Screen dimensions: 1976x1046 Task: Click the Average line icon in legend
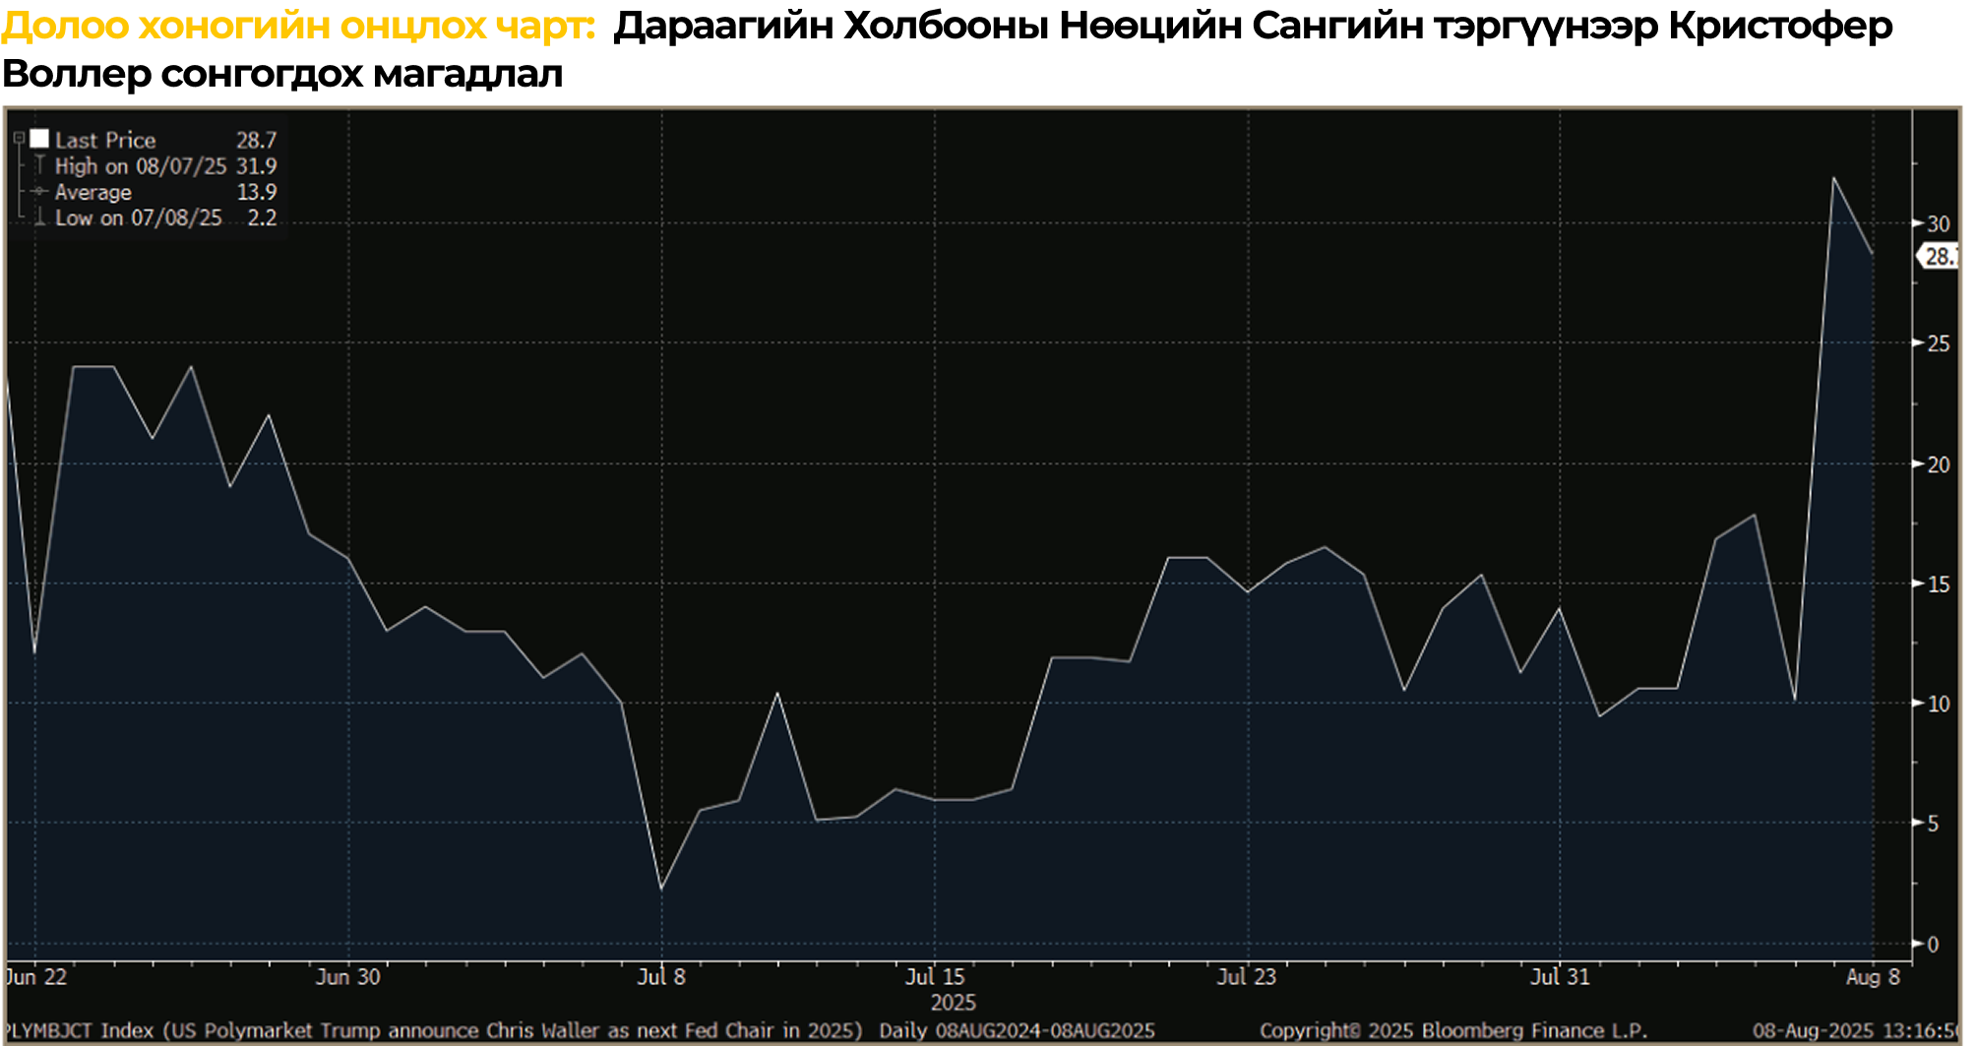pos(39,191)
